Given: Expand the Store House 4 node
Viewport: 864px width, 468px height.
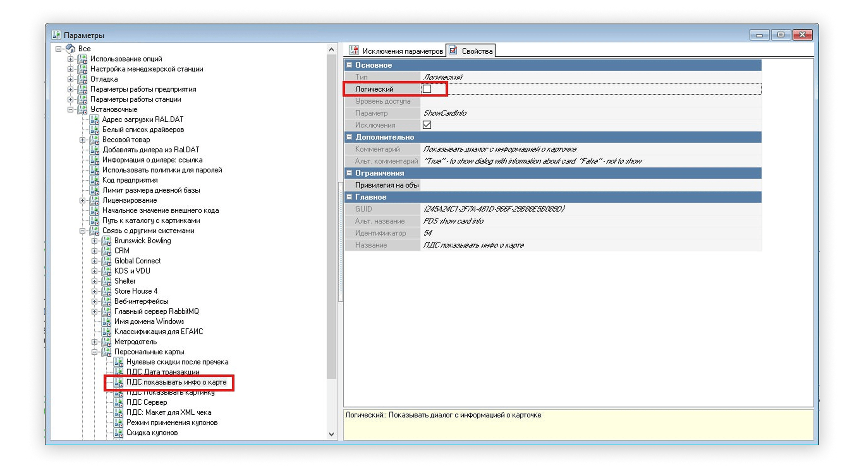Looking at the screenshot, I should (x=95, y=291).
